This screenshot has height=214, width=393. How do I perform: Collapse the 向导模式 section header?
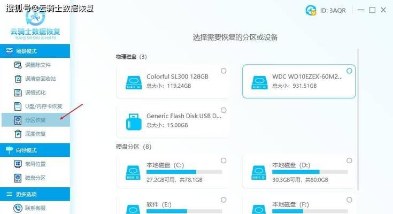[35, 150]
